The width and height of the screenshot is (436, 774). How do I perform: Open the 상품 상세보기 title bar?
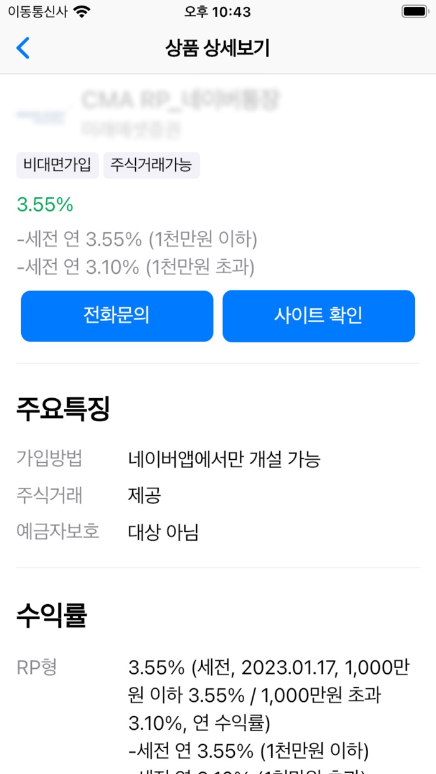click(x=218, y=48)
